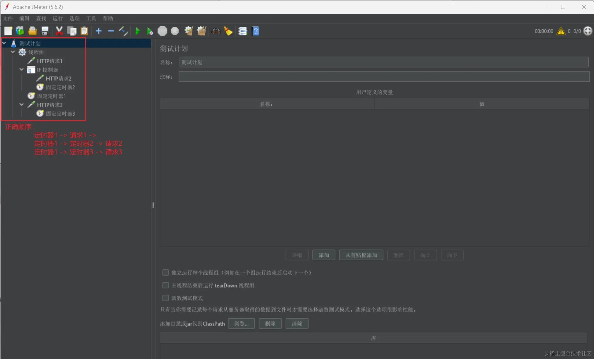Click the 浏览... classpath button
594x359 pixels.
pos(241,324)
